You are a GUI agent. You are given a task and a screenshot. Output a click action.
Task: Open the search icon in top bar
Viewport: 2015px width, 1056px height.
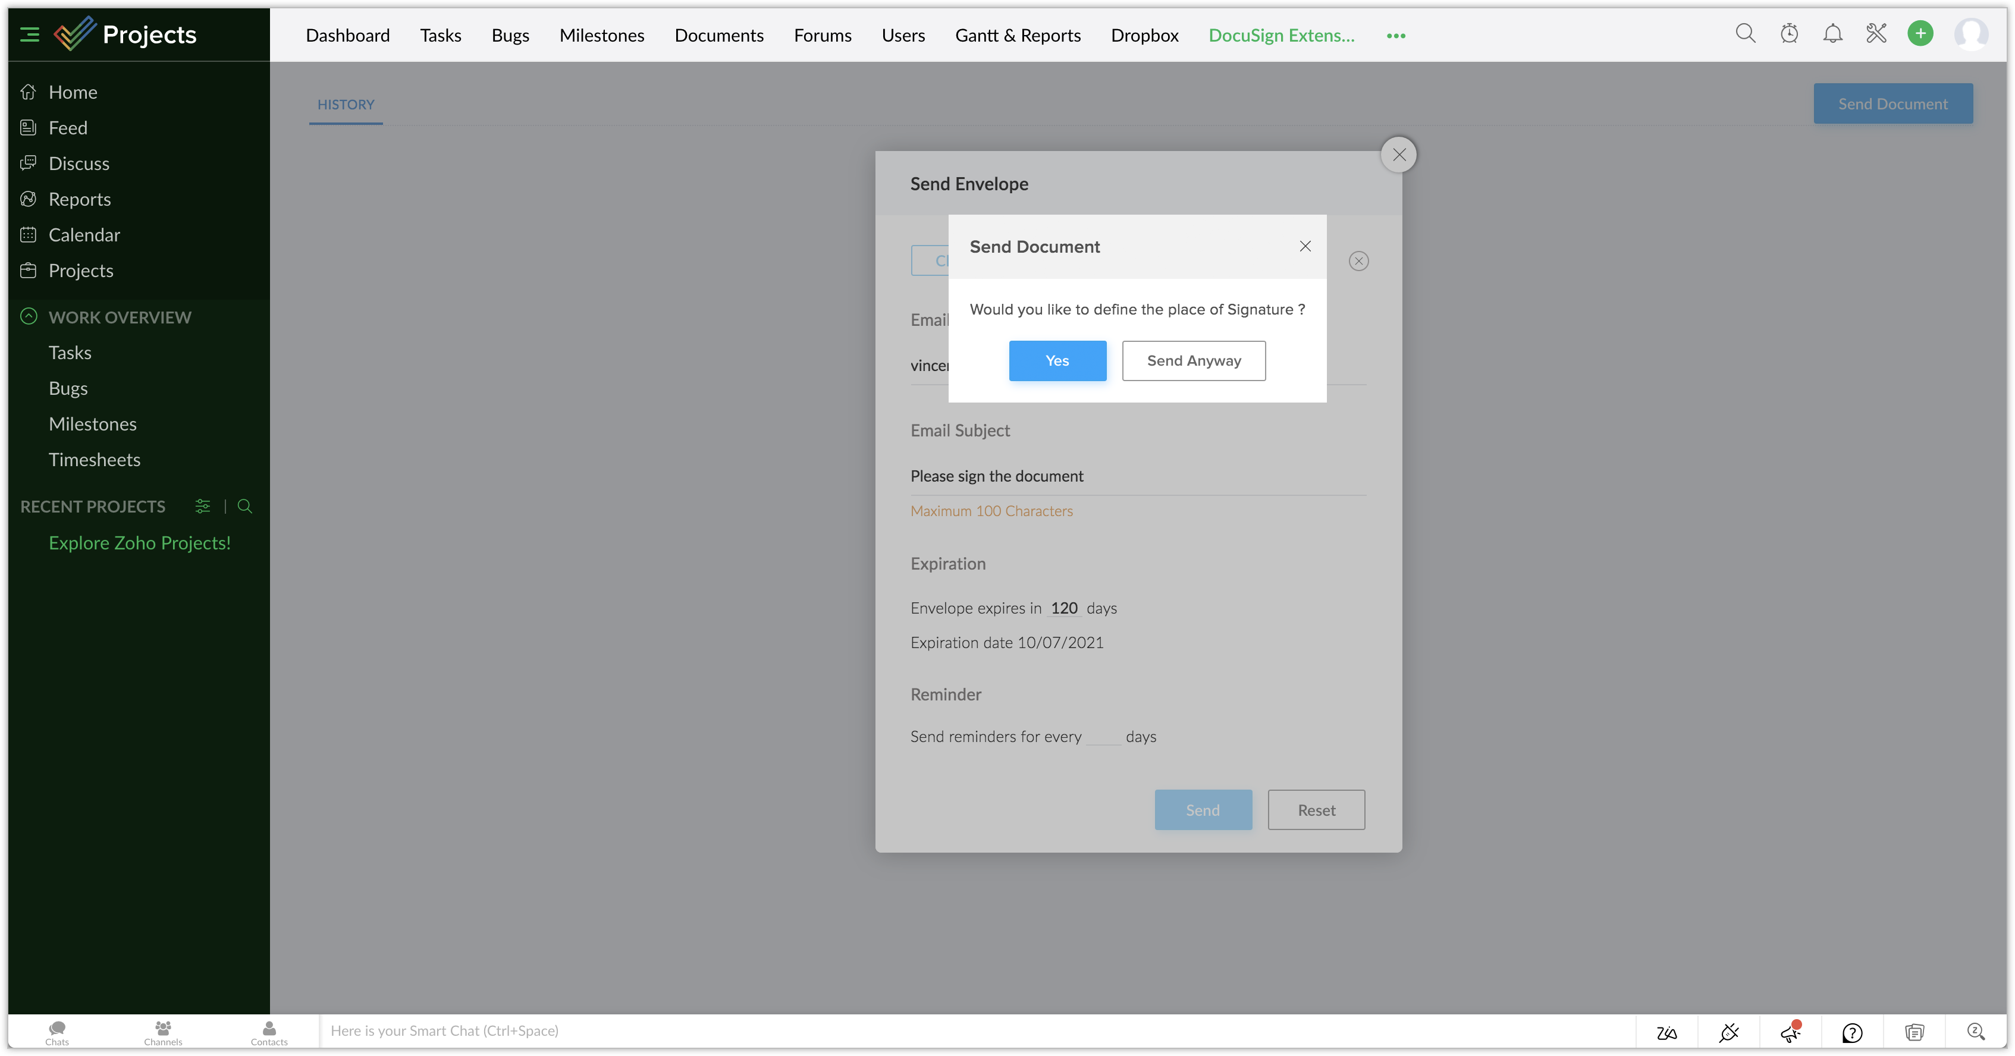click(x=1745, y=34)
